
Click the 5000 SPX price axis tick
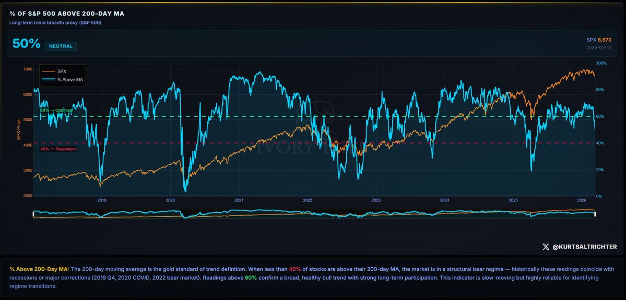tap(27, 120)
